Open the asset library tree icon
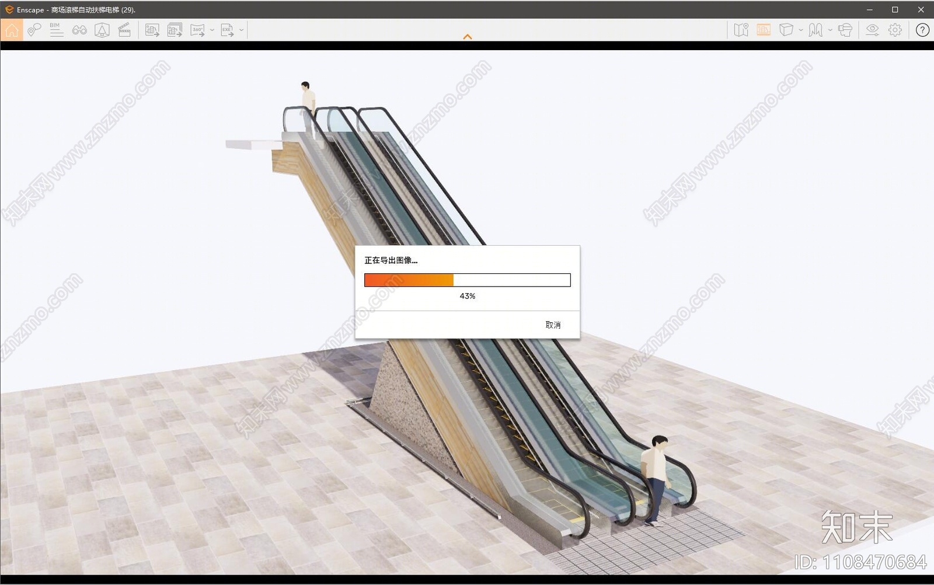The height and width of the screenshot is (585, 934). pyautogui.click(x=102, y=30)
